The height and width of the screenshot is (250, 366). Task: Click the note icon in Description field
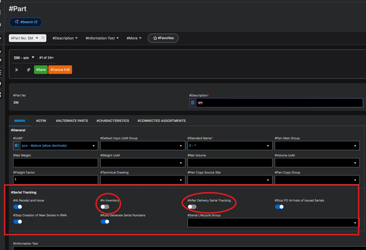(x=193, y=103)
